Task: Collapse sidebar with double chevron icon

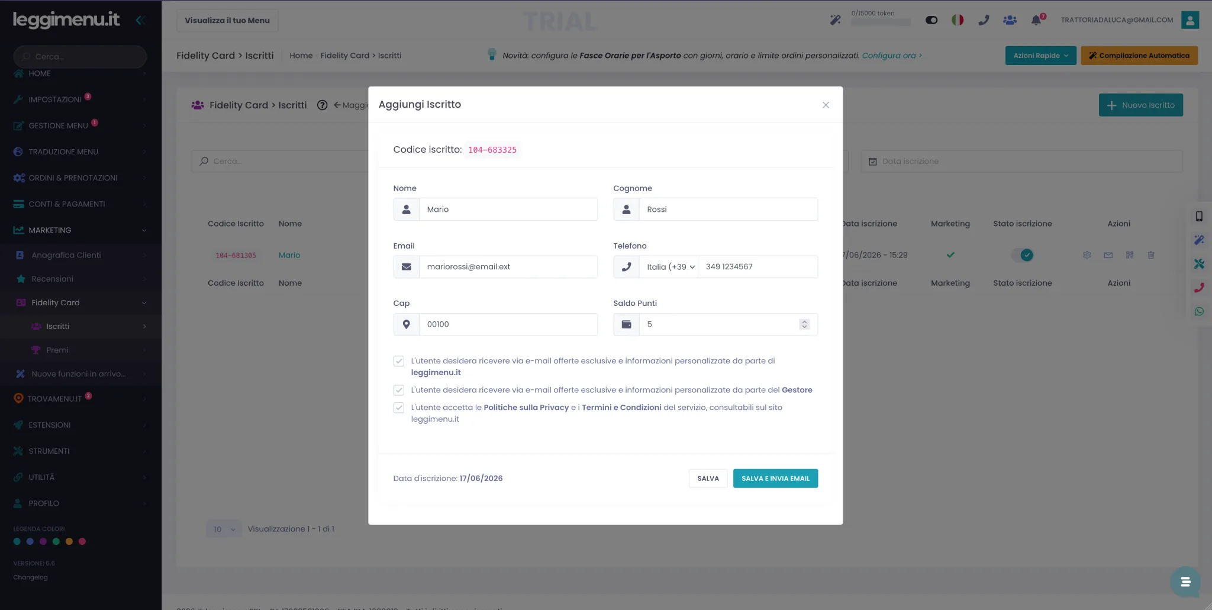Action: pos(140,20)
